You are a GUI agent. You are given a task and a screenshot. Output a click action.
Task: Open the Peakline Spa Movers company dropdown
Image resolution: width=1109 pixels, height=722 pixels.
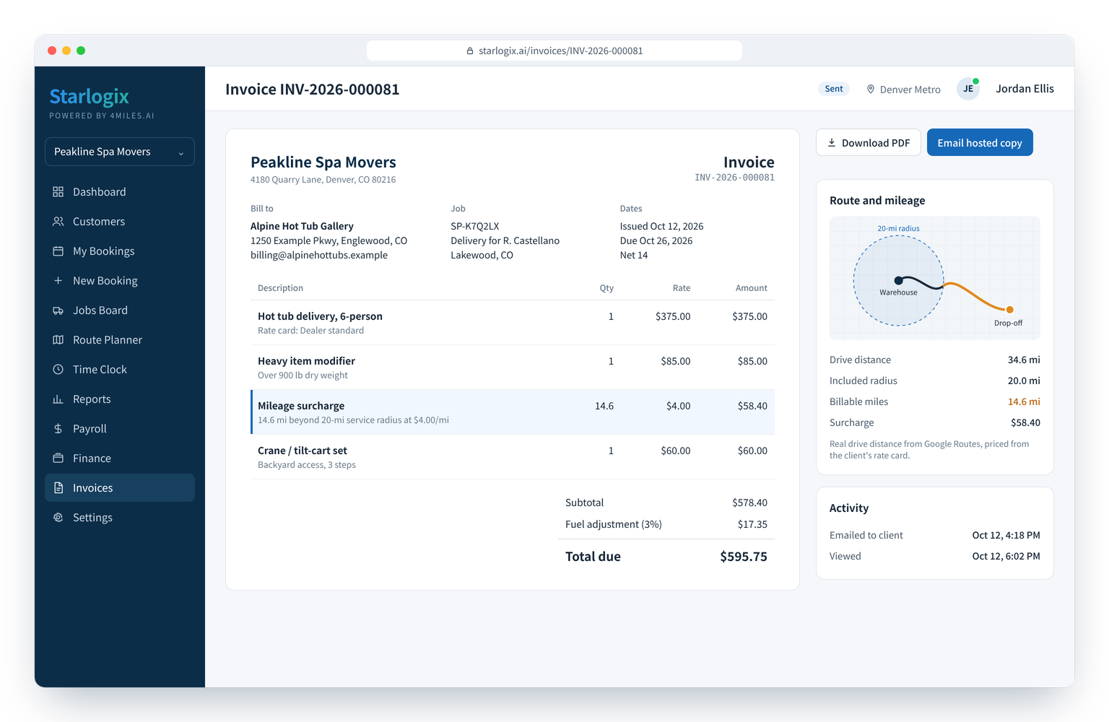point(120,152)
